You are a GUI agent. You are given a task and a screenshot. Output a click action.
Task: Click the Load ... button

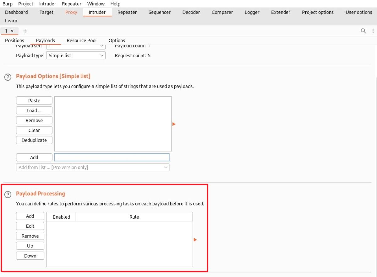[34, 111]
